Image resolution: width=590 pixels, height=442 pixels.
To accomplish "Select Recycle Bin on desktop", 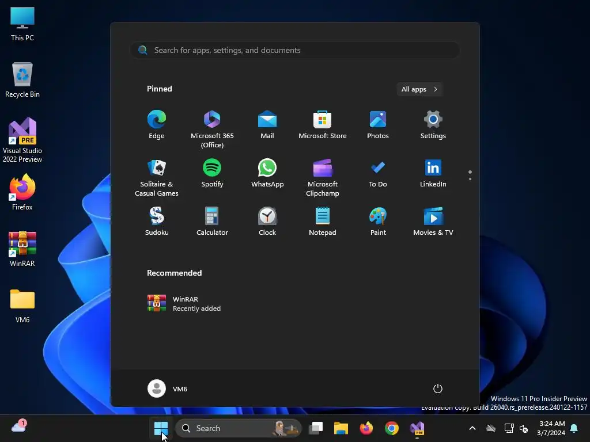I will 22,80.
